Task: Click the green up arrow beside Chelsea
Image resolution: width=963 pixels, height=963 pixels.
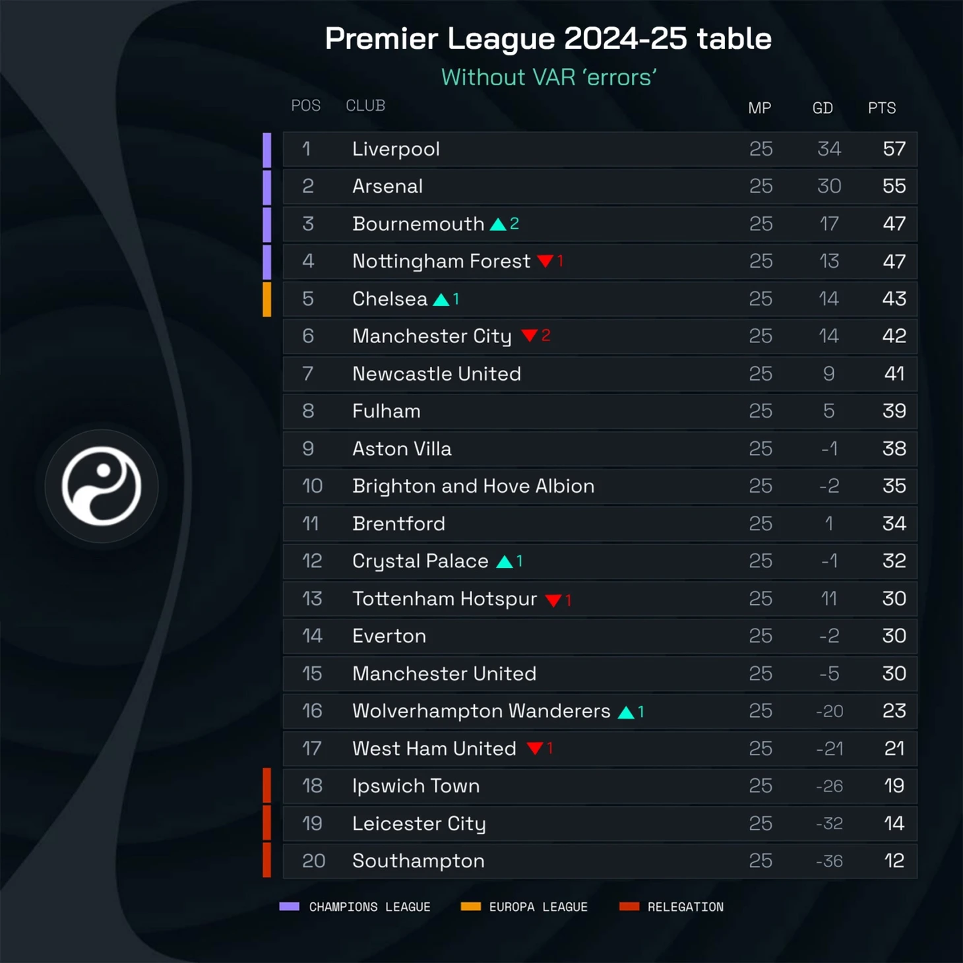Action: click(441, 299)
